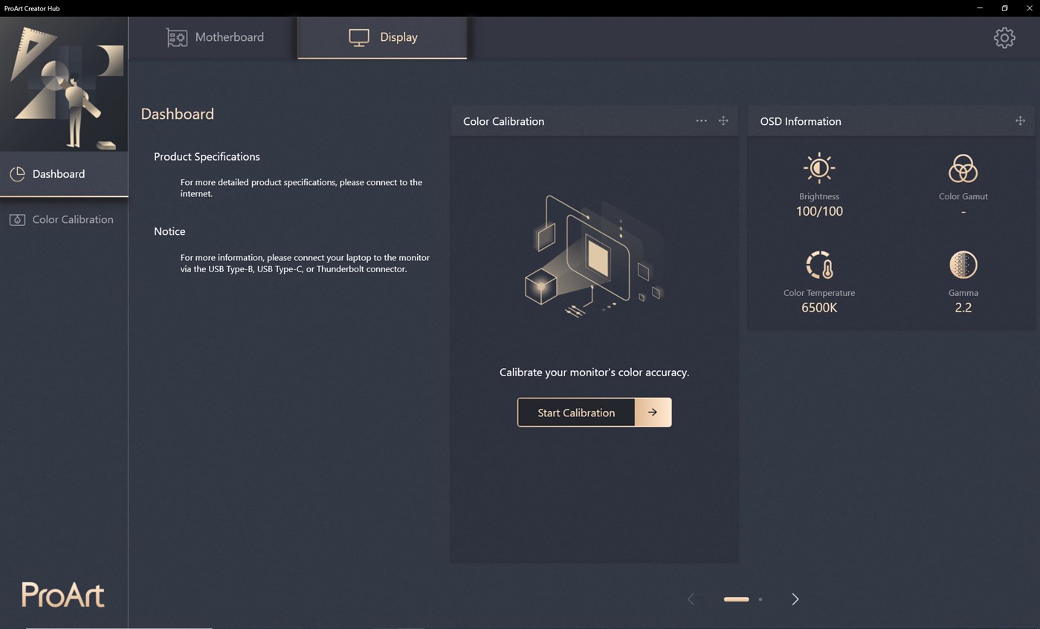Image resolution: width=1040 pixels, height=629 pixels.
Task: Click the Gamma value 2.2
Action: [963, 308]
